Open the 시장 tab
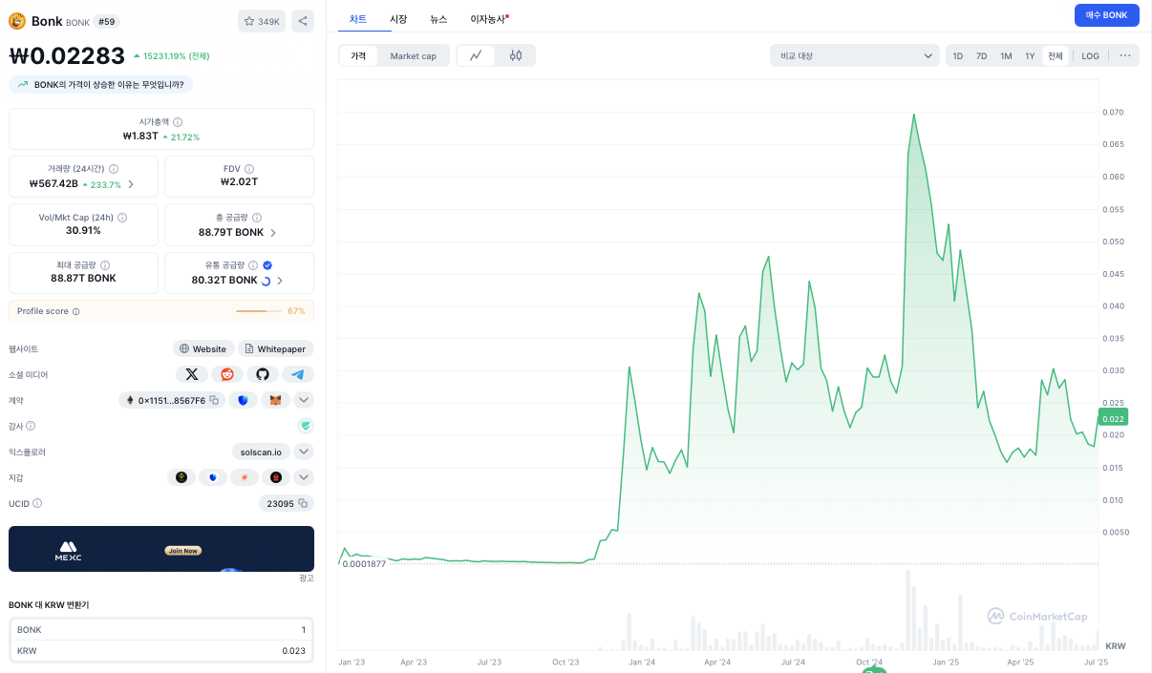The height and width of the screenshot is (673, 1152). [398, 18]
